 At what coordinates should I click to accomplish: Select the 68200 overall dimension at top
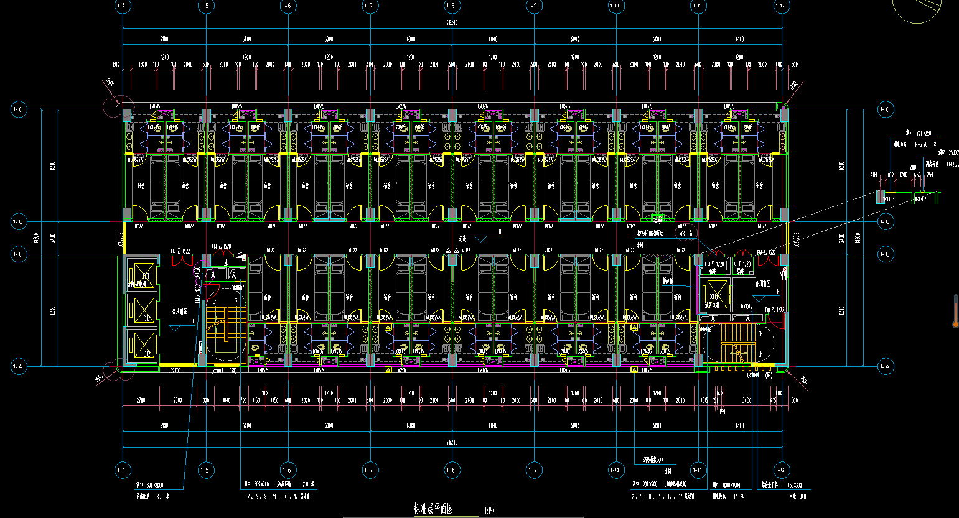click(x=452, y=23)
